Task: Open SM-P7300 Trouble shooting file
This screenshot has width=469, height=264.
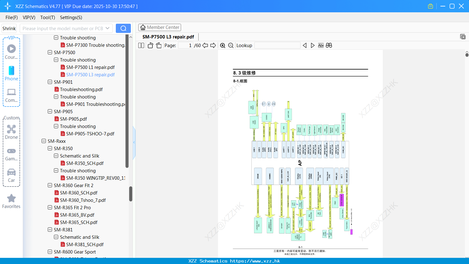Action: (95, 45)
